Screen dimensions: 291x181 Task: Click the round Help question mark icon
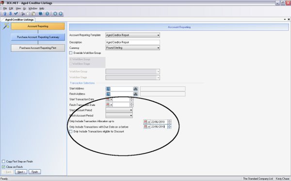48,14
